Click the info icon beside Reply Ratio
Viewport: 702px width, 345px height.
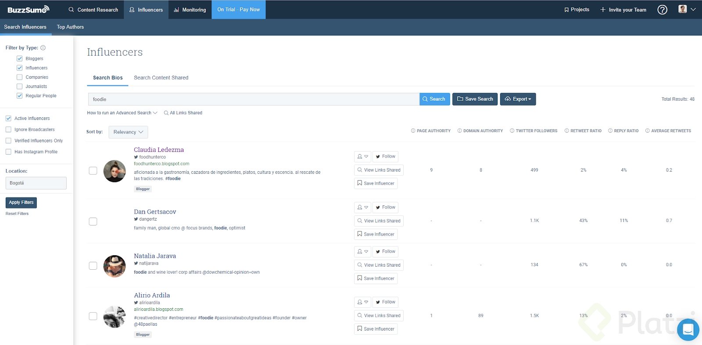point(610,131)
